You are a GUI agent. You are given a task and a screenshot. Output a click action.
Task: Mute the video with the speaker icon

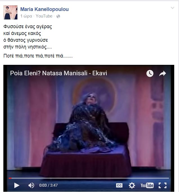[31, 185]
